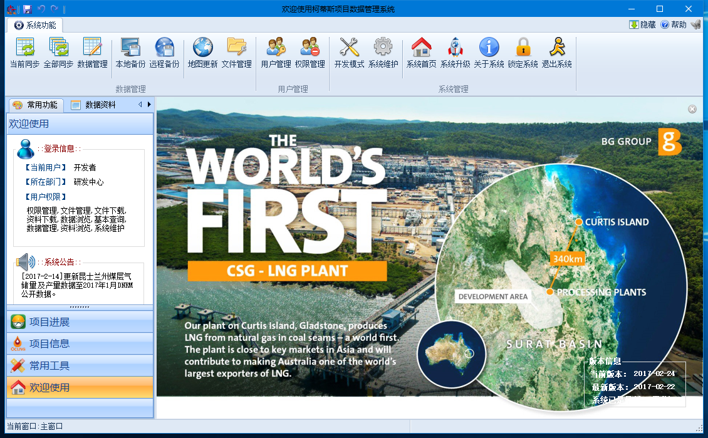Image resolution: width=708 pixels, height=438 pixels.
Task: Open the 帮助 help button
Action: click(x=674, y=24)
